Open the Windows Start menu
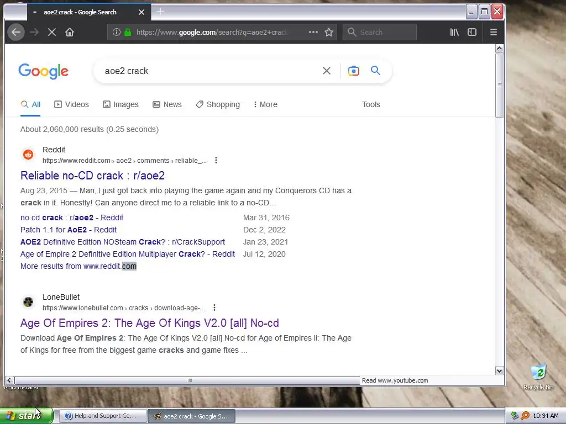The width and height of the screenshot is (566, 424). point(26,416)
